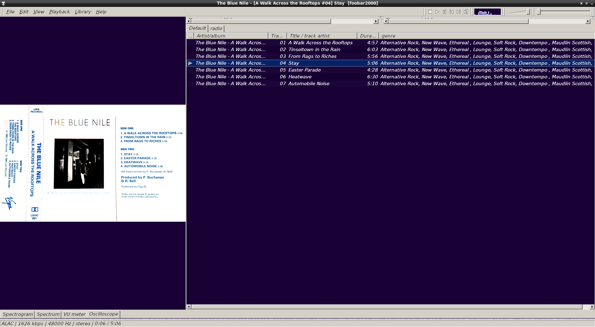595x327 pixels.
Task: Click the Title / track artist column header
Action: (x=322, y=36)
